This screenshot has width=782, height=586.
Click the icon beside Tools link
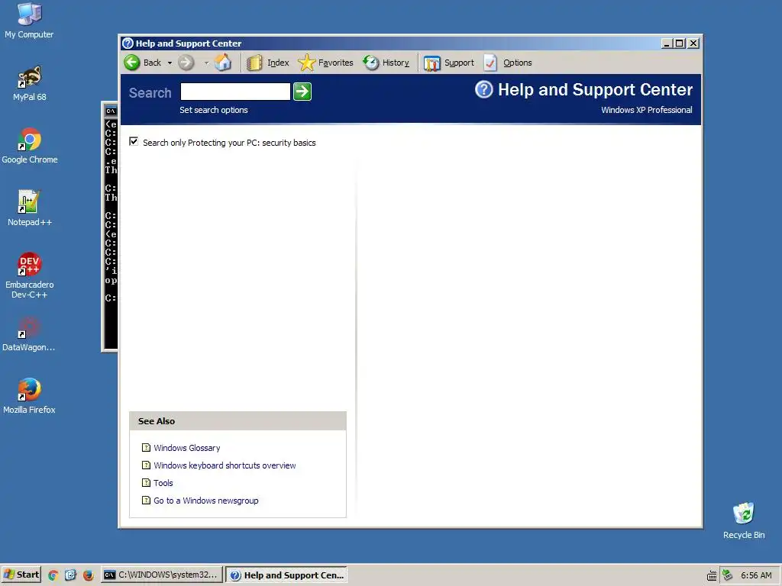(146, 482)
